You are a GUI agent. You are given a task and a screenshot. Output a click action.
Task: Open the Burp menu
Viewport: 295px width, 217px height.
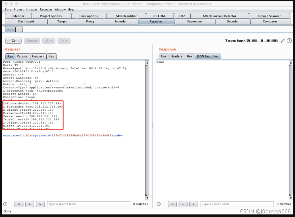(8, 9)
